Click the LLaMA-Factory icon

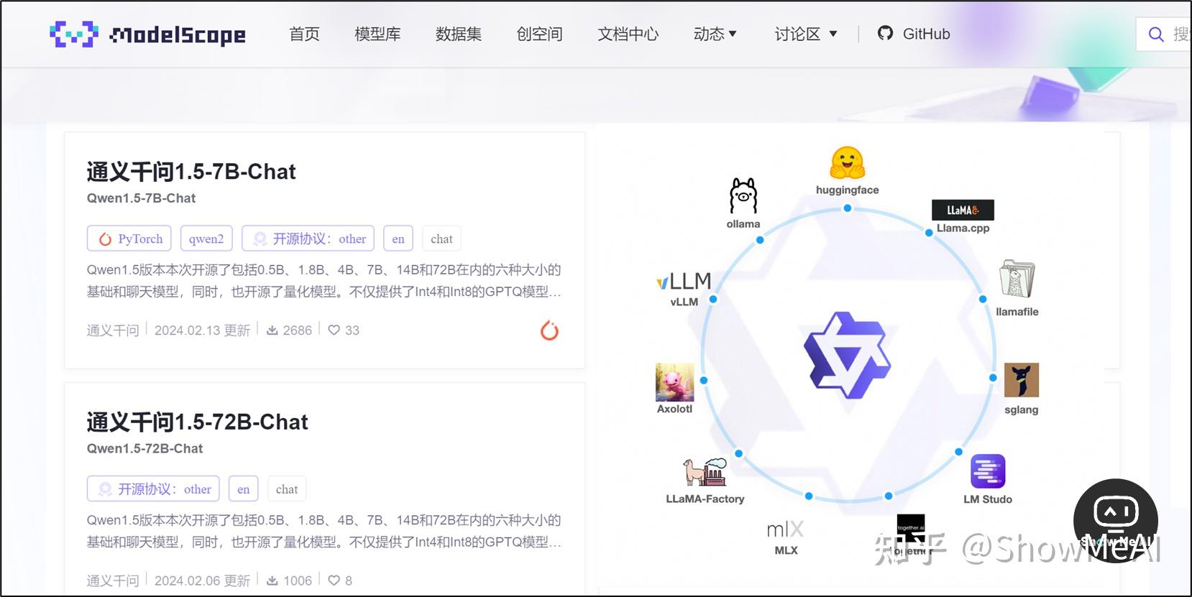705,472
